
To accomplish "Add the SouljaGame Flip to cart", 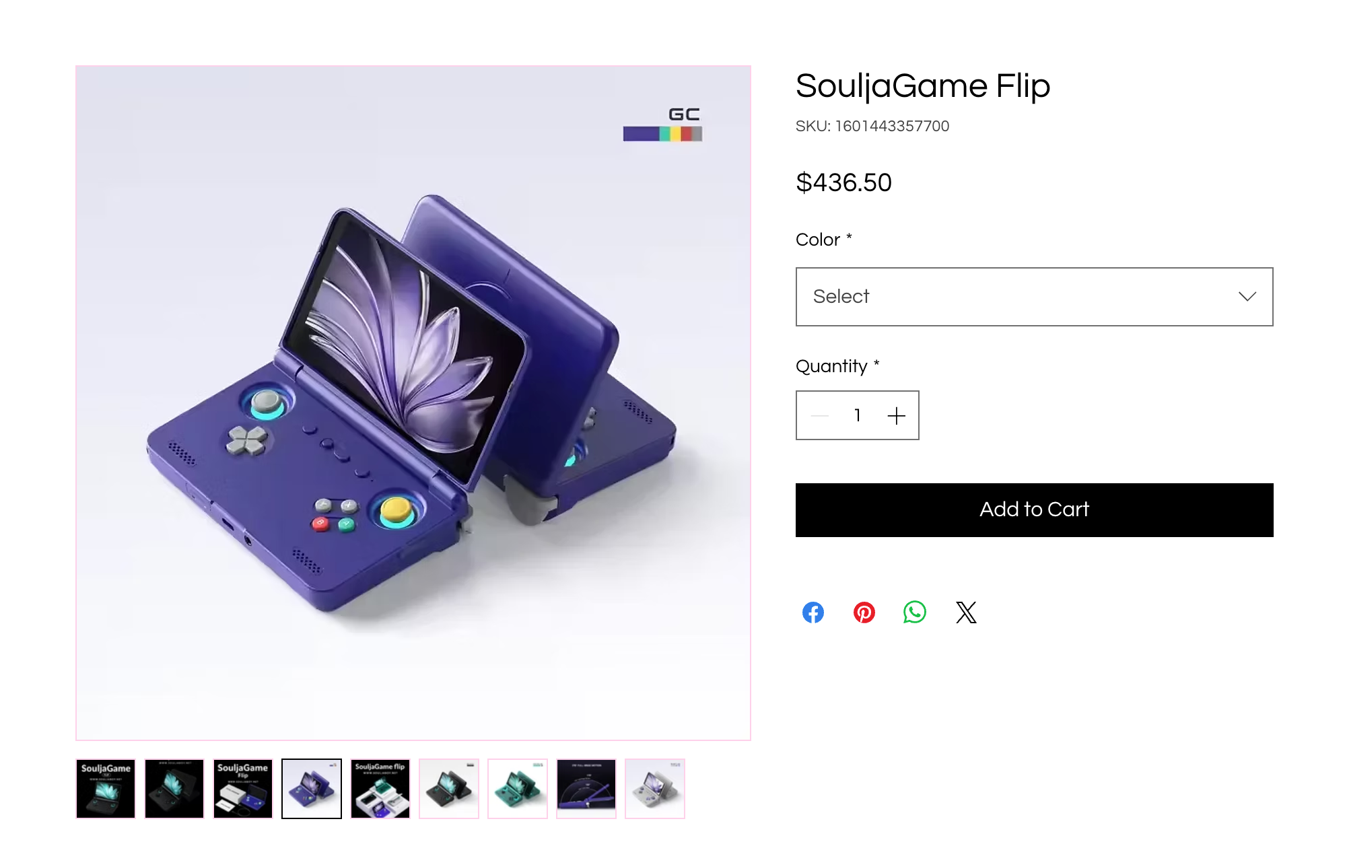I will (x=1033, y=510).
